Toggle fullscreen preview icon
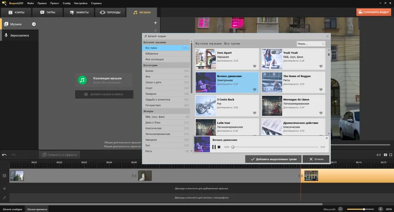This screenshot has height=212, width=394. [x=391, y=155]
